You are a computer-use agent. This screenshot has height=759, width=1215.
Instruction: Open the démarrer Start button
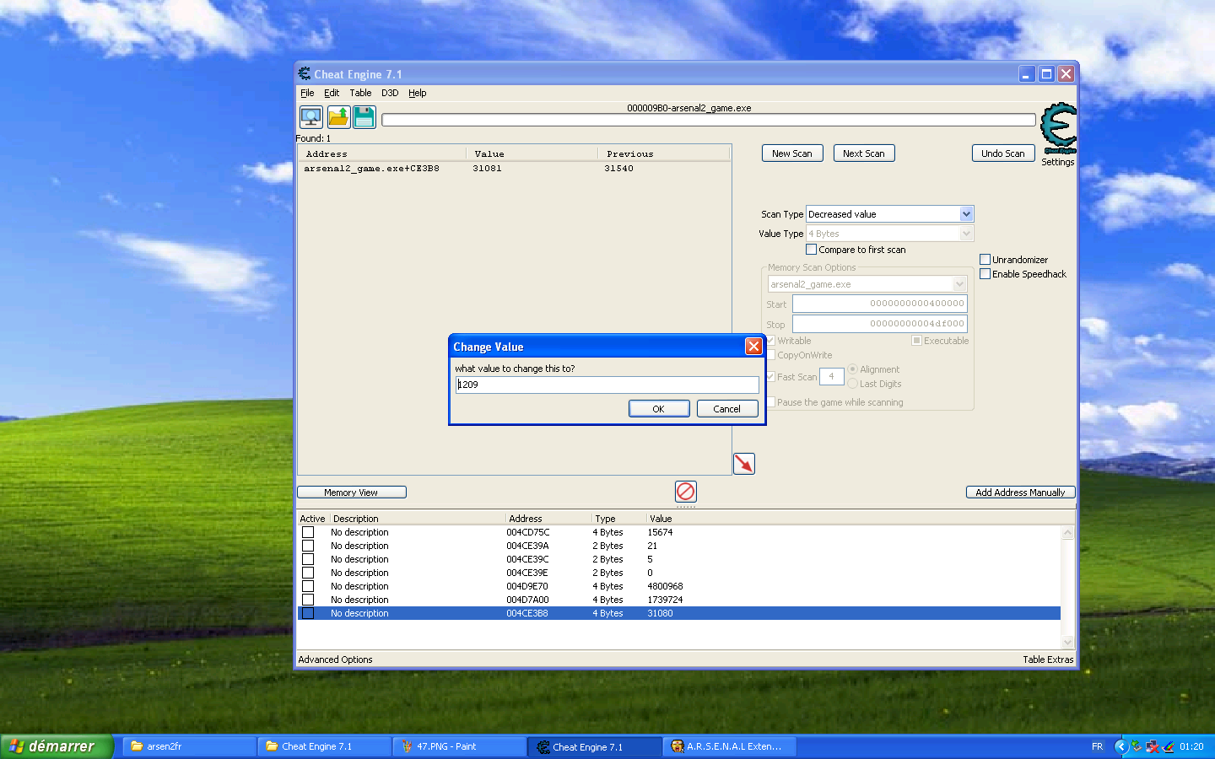click(x=56, y=746)
